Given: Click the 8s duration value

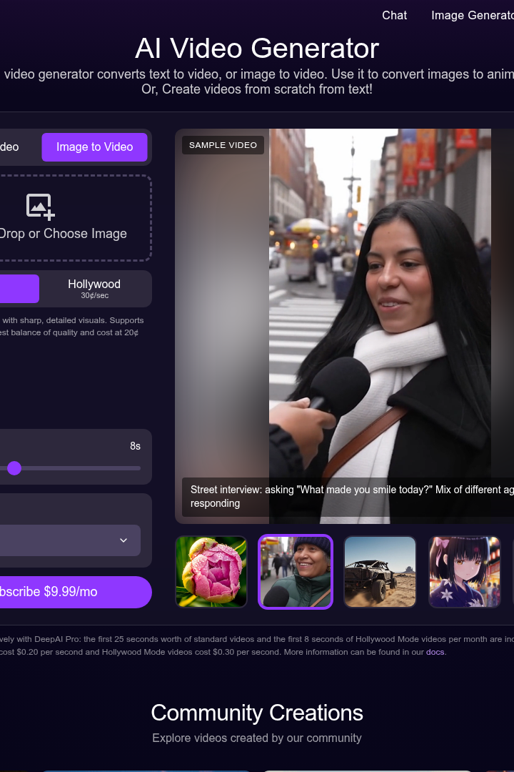Looking at the screenshot, I should (x=135, y=446).
